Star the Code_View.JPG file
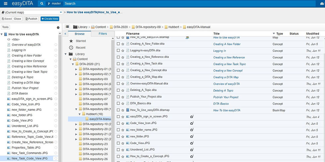The height and width of the screenshot is (162, 325). click(x=123, y=143)
